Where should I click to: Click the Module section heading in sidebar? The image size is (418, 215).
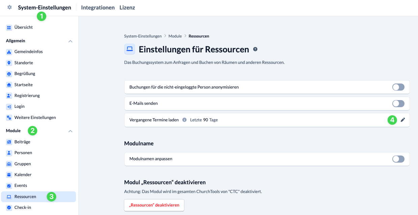[x=13, y=131]
